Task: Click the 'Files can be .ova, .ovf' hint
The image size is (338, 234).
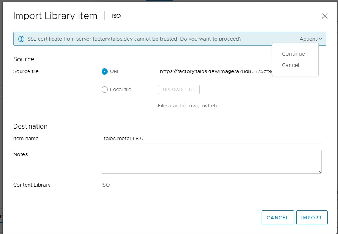Action: 188,106
